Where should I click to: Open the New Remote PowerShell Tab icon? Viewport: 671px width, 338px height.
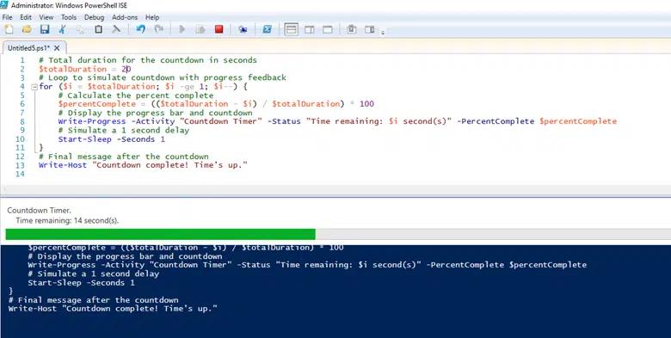click(x=243, y=29)
